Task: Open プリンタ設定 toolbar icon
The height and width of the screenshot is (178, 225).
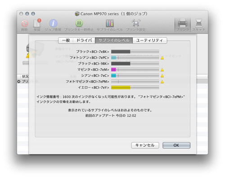Action: click(x=136, y=23)
